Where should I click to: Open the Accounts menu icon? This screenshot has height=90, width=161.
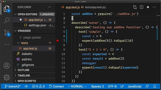click(x=7, y=65)
